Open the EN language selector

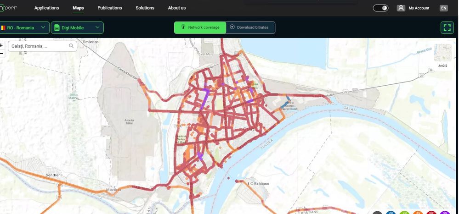pyautogui.click(x=444, y=8)
